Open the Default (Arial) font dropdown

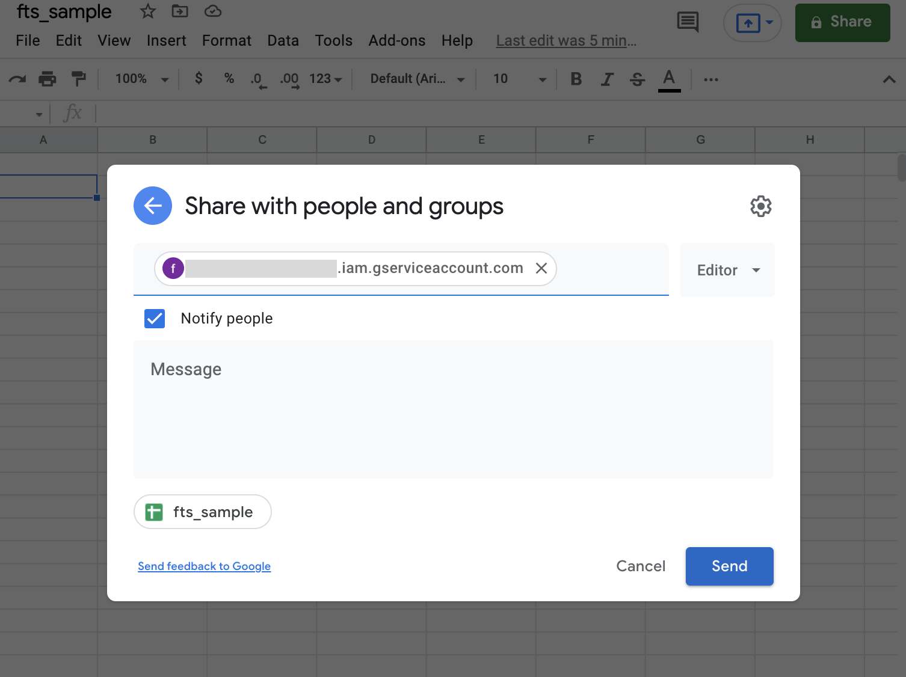[x=418, y=79]
